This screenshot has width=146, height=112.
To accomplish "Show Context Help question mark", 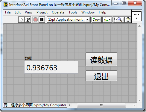I will [128, 19].
